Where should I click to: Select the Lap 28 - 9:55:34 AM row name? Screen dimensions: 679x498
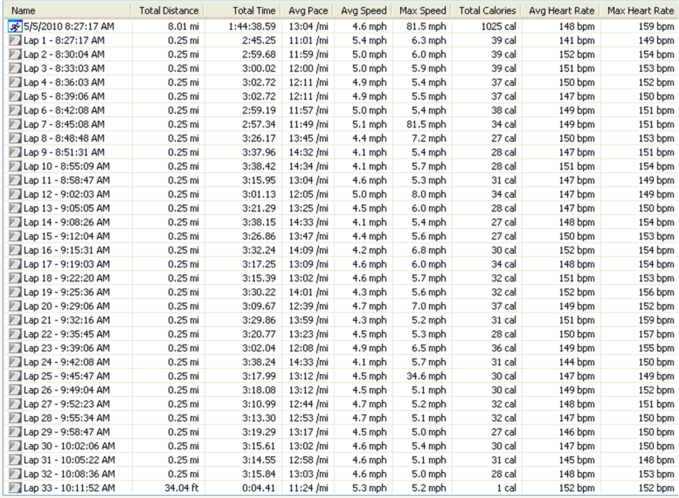point(67,418)
